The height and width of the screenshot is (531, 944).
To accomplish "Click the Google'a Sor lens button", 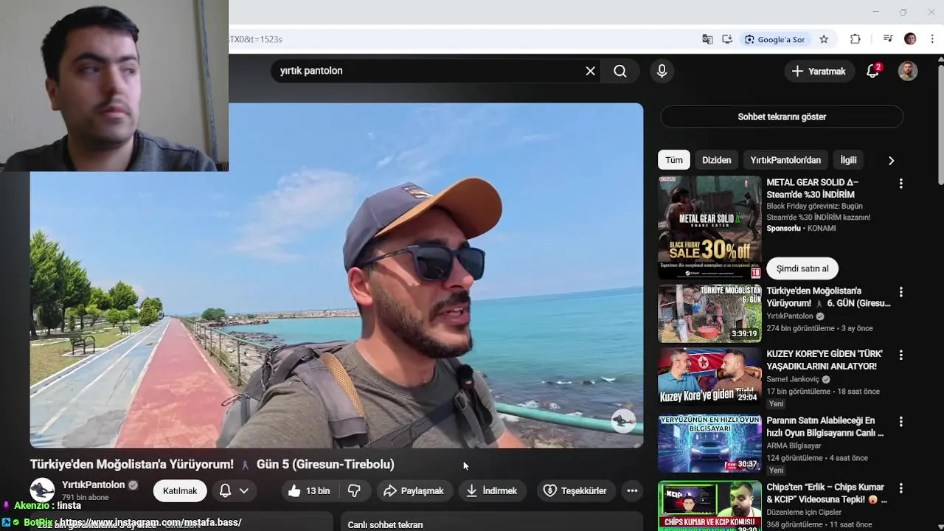I will (x=774, y=39).
